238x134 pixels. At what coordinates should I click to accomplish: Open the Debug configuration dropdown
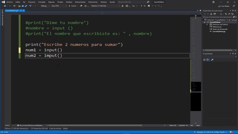pos(45,6)
